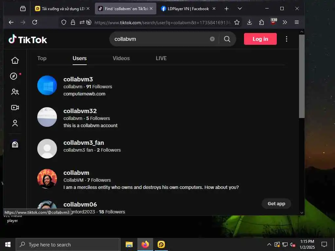Open the collabvm3_fan user profile

pos(84,142)
